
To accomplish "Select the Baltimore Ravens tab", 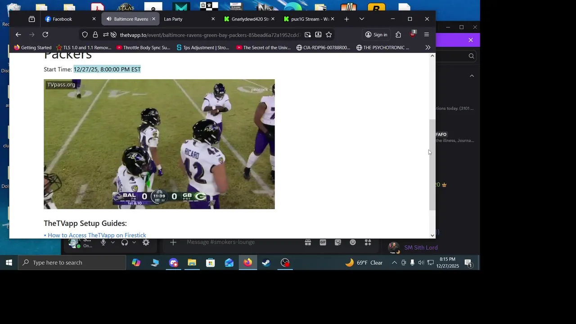I will pyautogui.click(x=130, y=19).
